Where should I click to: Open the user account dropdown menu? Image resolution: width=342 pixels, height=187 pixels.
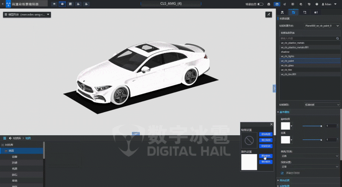click(x=329, y=4)
